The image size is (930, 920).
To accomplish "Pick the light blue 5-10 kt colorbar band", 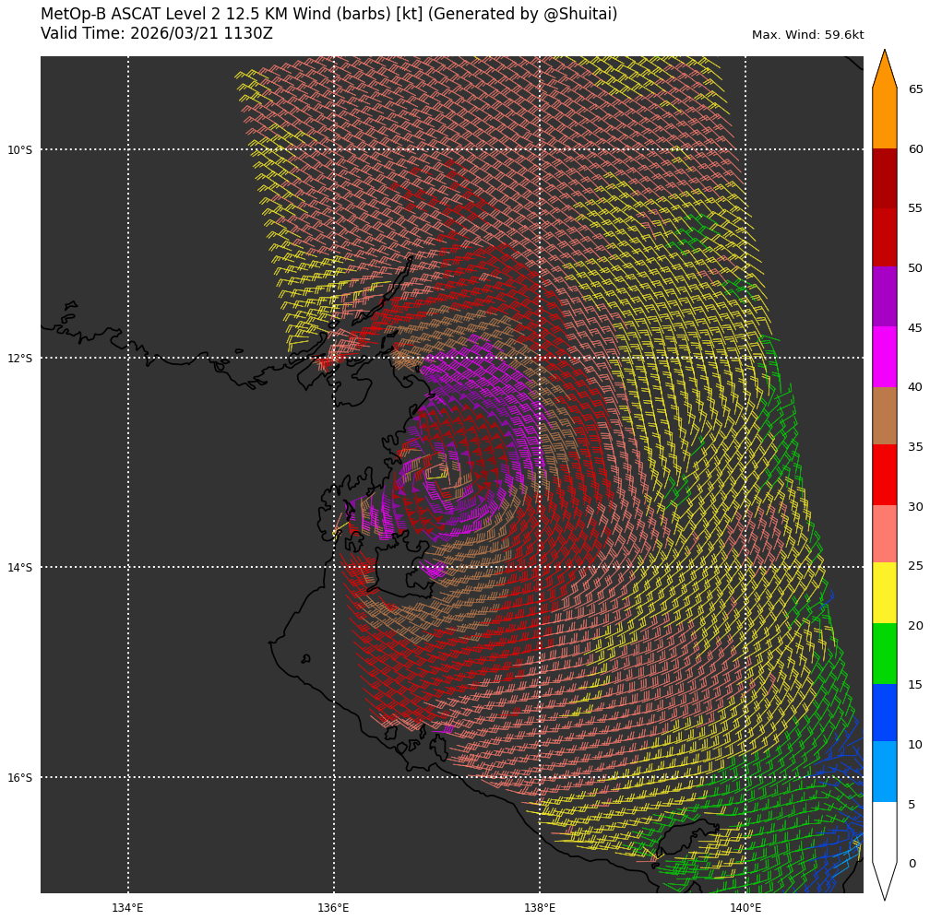I will coord(884,771).
